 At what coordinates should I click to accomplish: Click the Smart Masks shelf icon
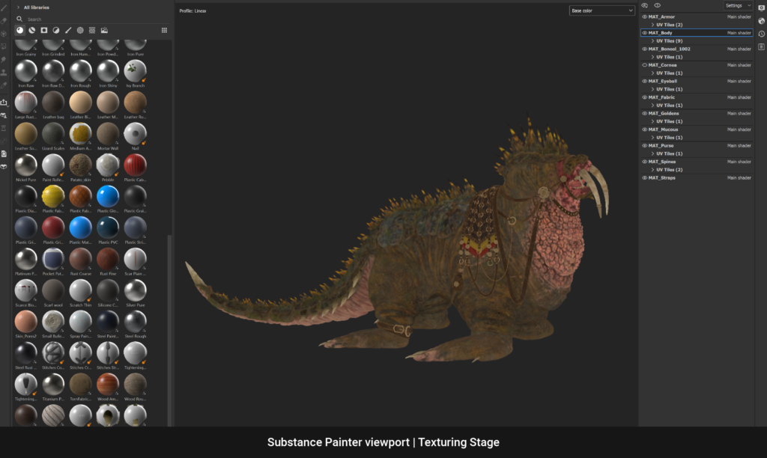click(43, 30)
